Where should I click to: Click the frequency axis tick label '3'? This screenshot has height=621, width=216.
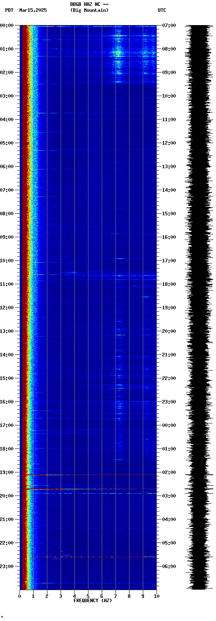[61, 596]
